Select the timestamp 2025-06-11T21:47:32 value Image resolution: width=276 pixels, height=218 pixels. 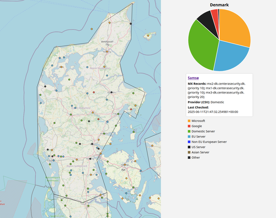213,112
